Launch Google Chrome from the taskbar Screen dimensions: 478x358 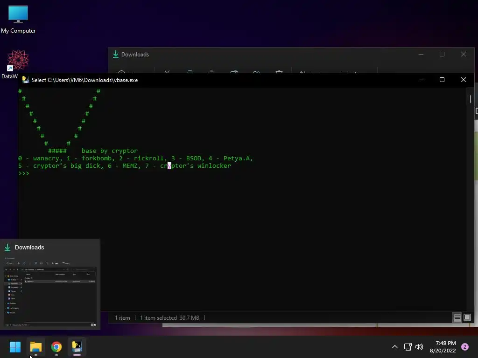pos(56,347)
